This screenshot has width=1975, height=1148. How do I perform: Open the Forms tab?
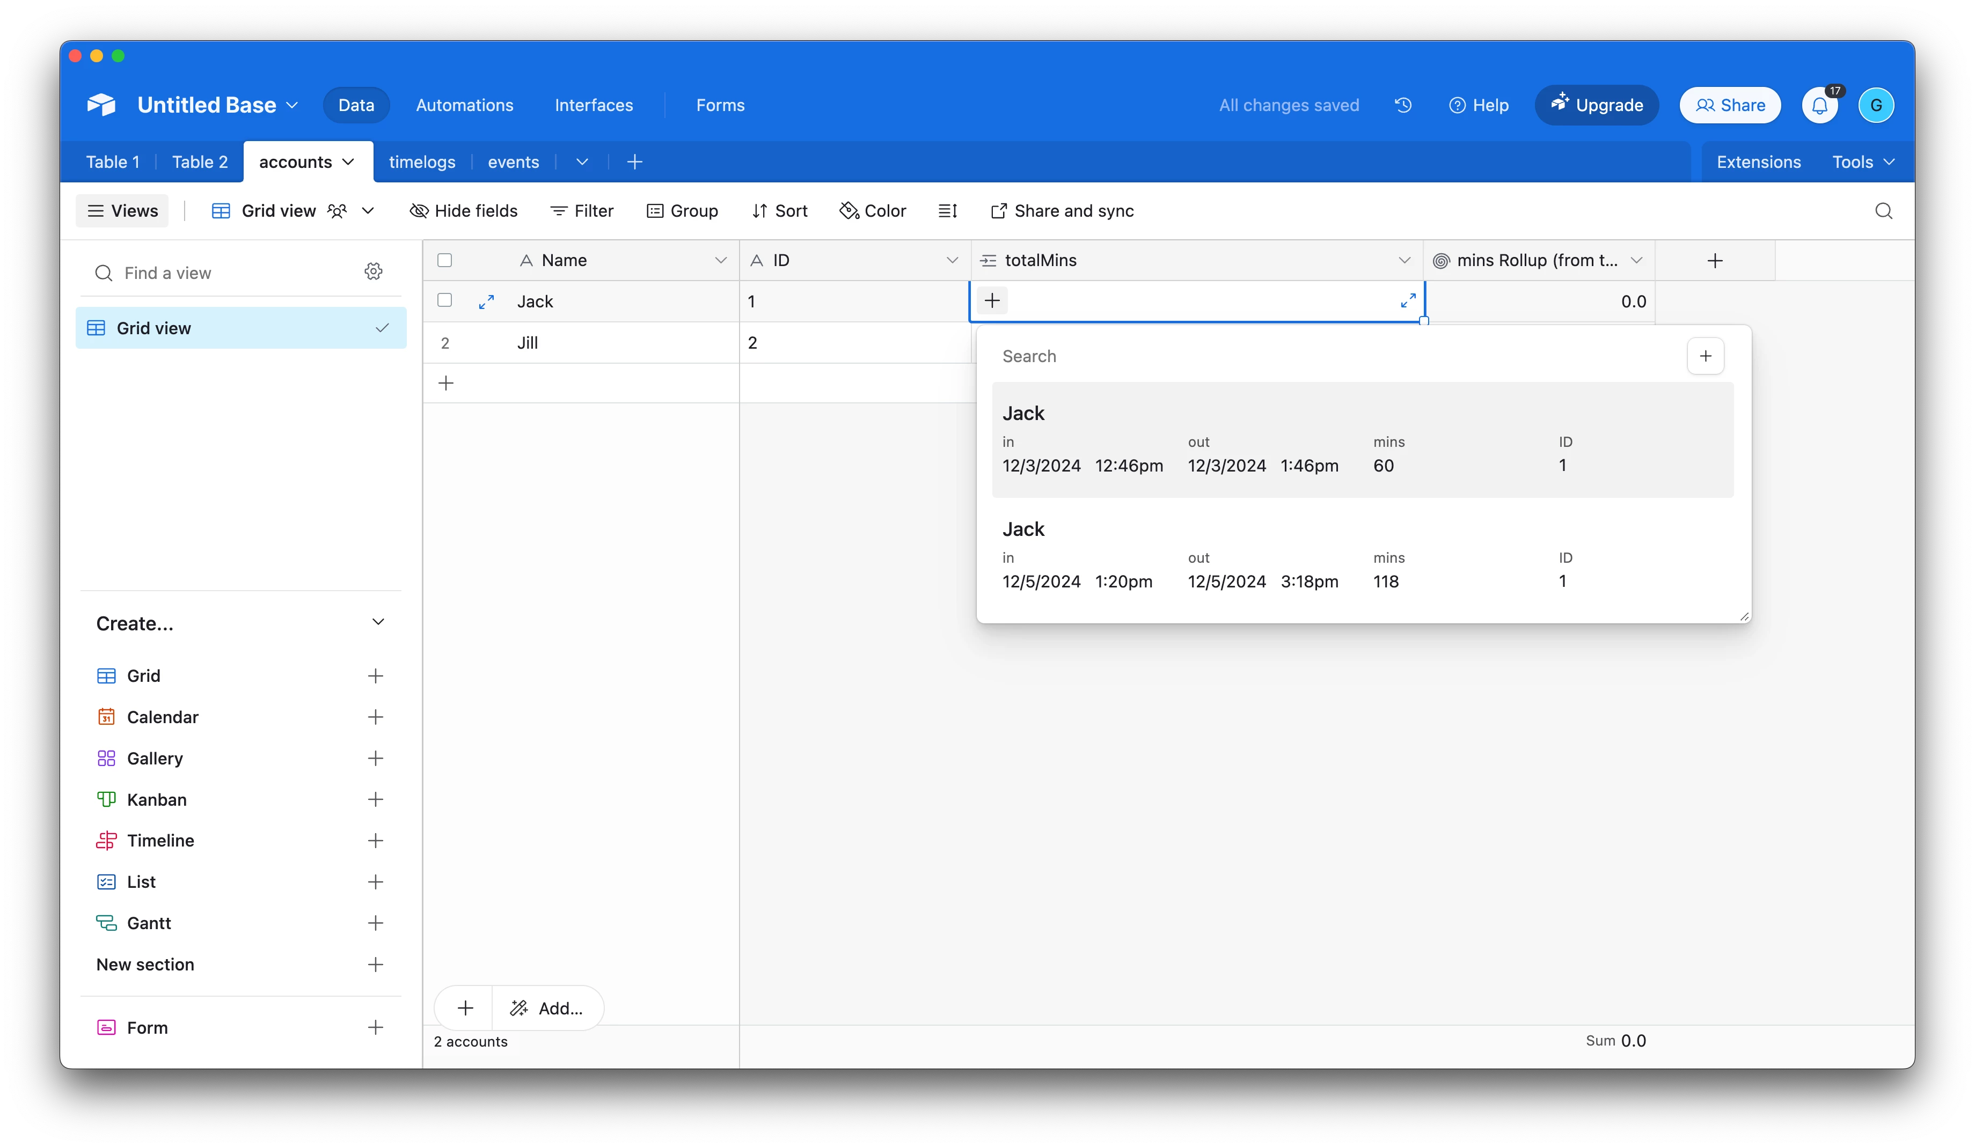pos(720,105)
